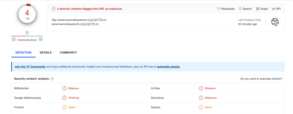Click the info icon beside Security vendors' analysis
293x114 pixels.
click(x=52, y=79)
